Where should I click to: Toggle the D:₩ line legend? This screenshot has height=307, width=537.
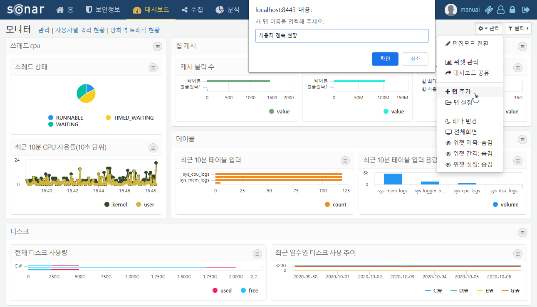[460, 291]
